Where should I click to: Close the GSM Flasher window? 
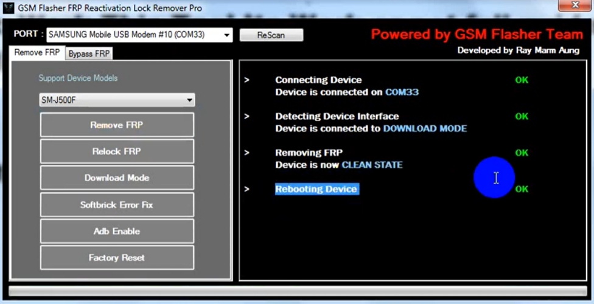pos(576,5)
